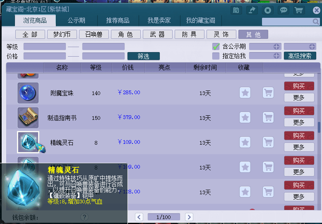
Task: Open the shopping cart icon in title bar
Action: click(299, 10)
